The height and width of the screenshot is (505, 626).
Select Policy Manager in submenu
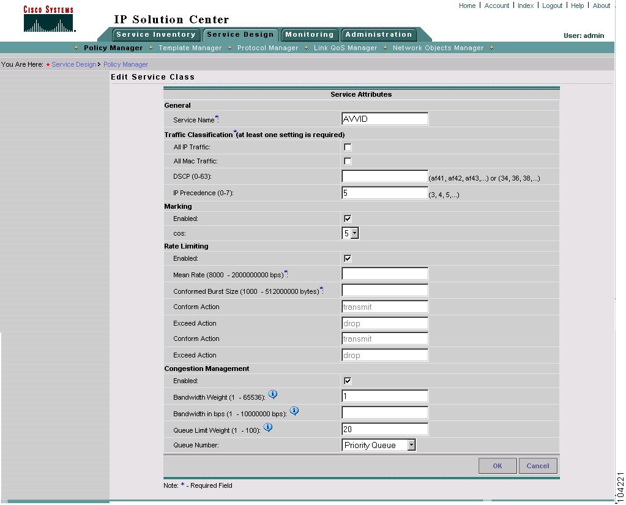pyautogui.click(x=113, y=48)
